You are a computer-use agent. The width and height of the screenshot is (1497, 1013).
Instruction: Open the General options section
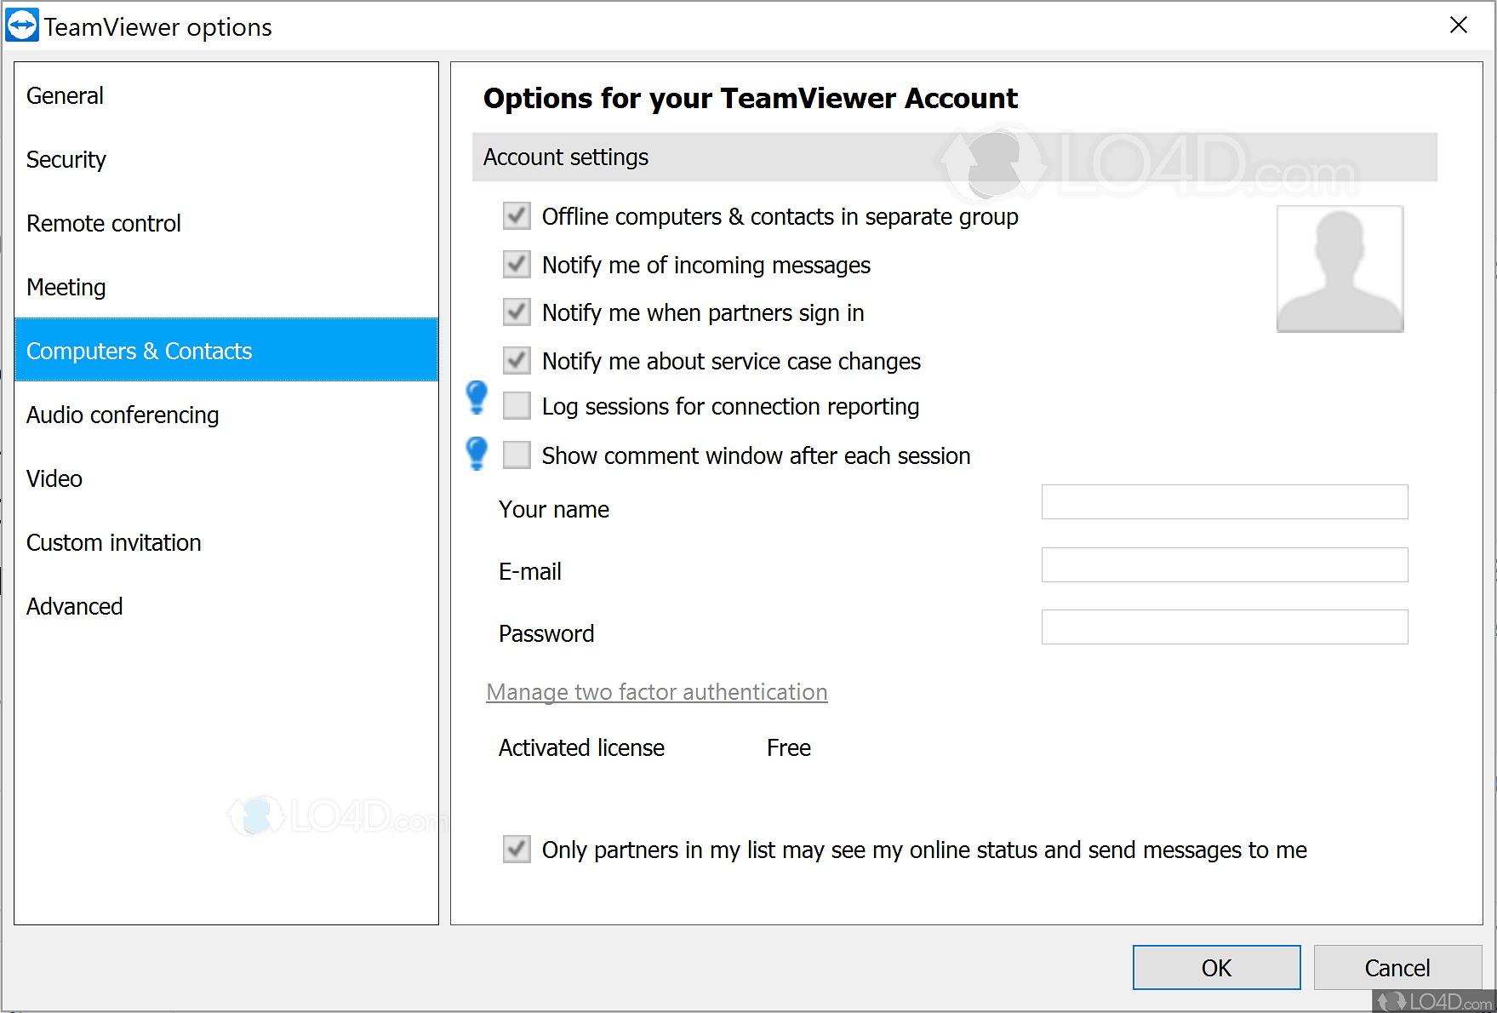66,96
